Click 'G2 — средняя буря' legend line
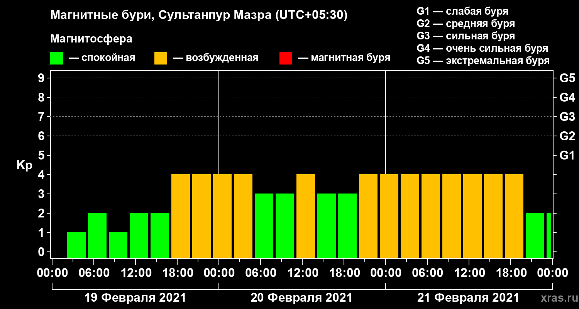This screenshot has height=309, width=579. [466, 24]
